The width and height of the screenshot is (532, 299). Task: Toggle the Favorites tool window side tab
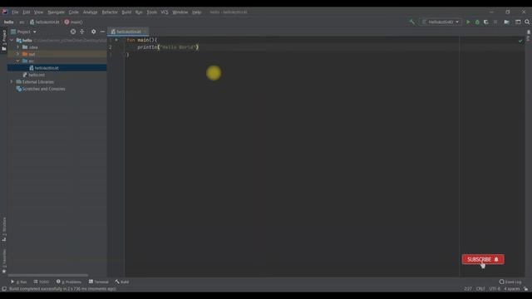click(4, 261)
